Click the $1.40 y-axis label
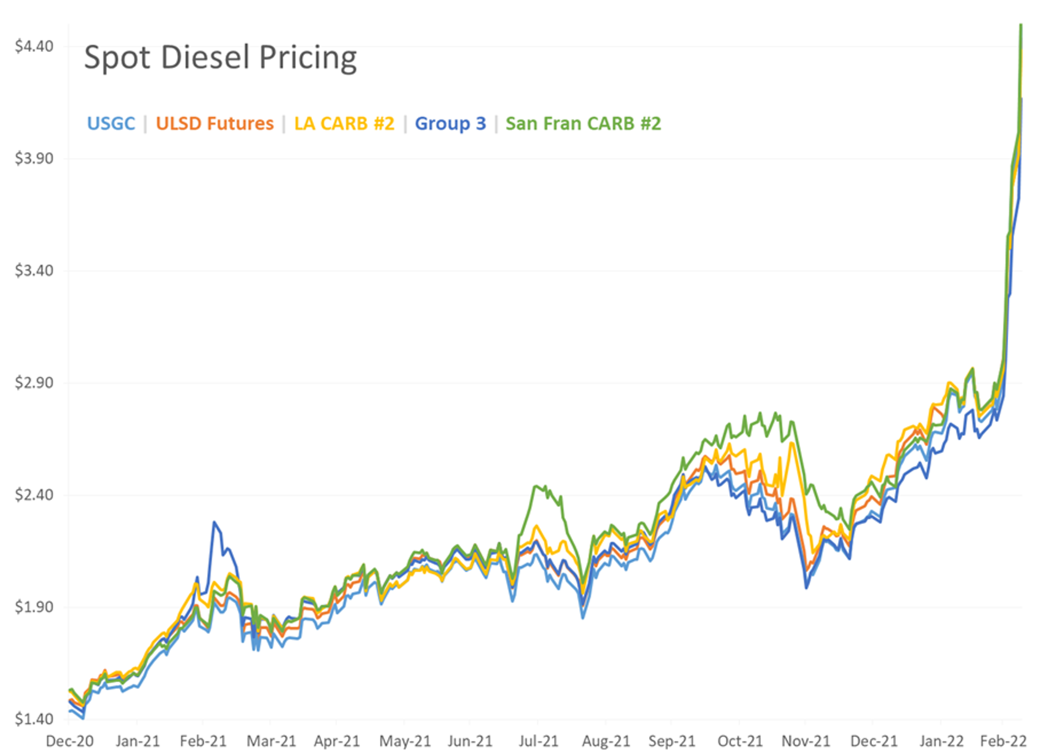 34,719
